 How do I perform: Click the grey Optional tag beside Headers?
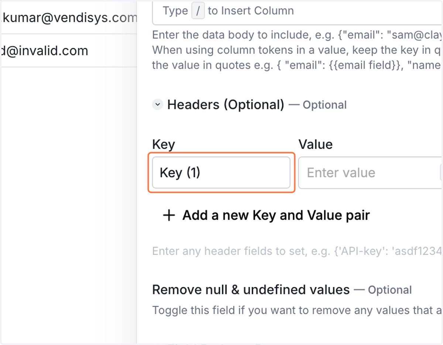click(324, 105)
